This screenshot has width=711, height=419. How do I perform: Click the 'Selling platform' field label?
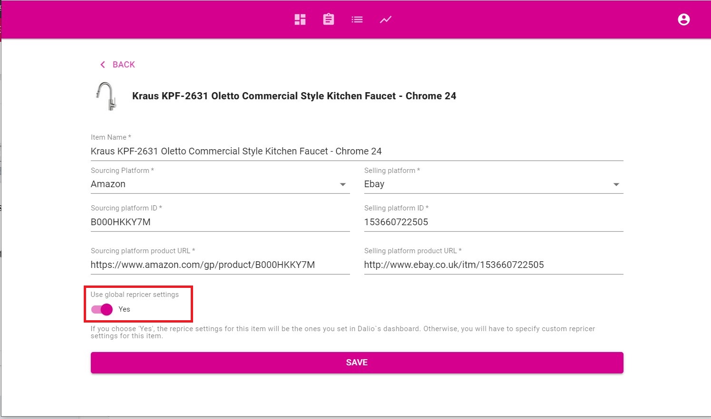[392, 171]
